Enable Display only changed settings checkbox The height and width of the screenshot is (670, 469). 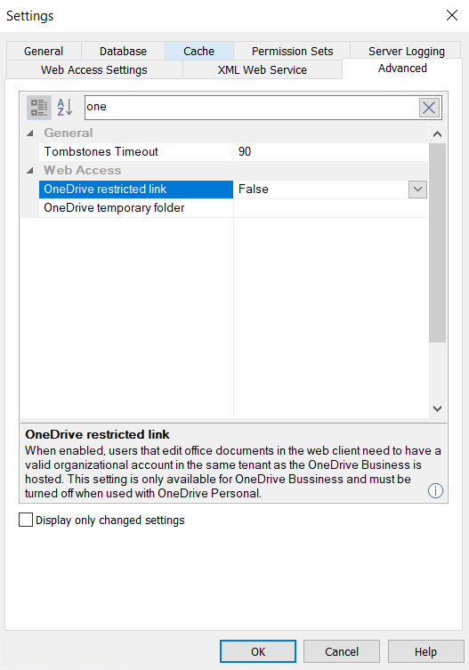tap(26, 520)
